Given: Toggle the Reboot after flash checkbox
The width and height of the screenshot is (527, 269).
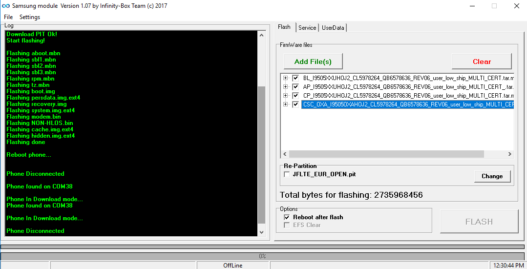Looking at the screenshot, I should 287,217.
